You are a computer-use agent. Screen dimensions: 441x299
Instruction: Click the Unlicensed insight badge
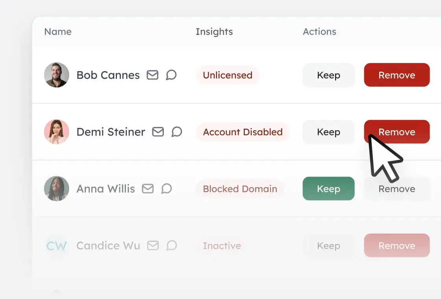coord(228,75)
